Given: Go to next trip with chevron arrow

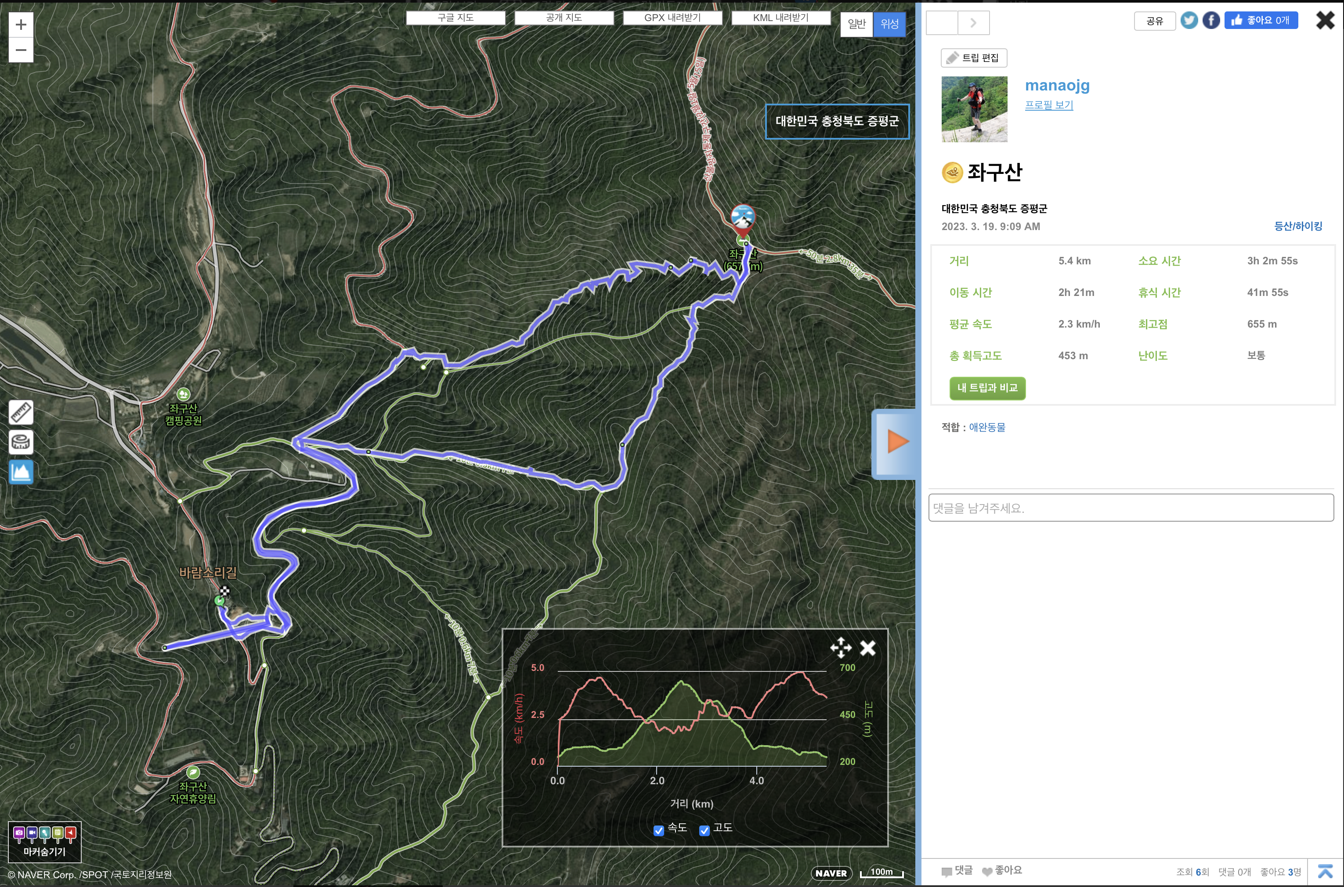Looking at the screenshot, I should (973, 23).
